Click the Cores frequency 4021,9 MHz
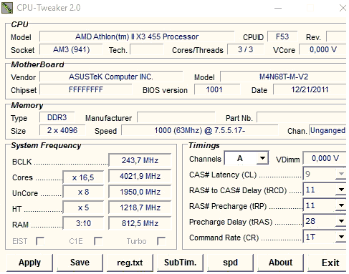This screenshot has width=349, height=274. (140, 176)
